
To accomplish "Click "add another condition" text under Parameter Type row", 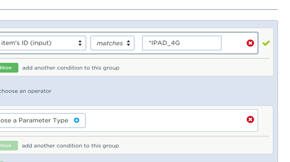I will point(70,145).
